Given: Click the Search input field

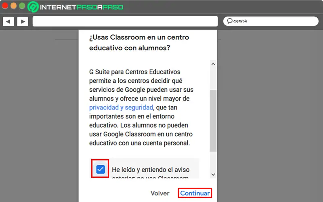Looking at the screenshot, I should coord(271,21).
